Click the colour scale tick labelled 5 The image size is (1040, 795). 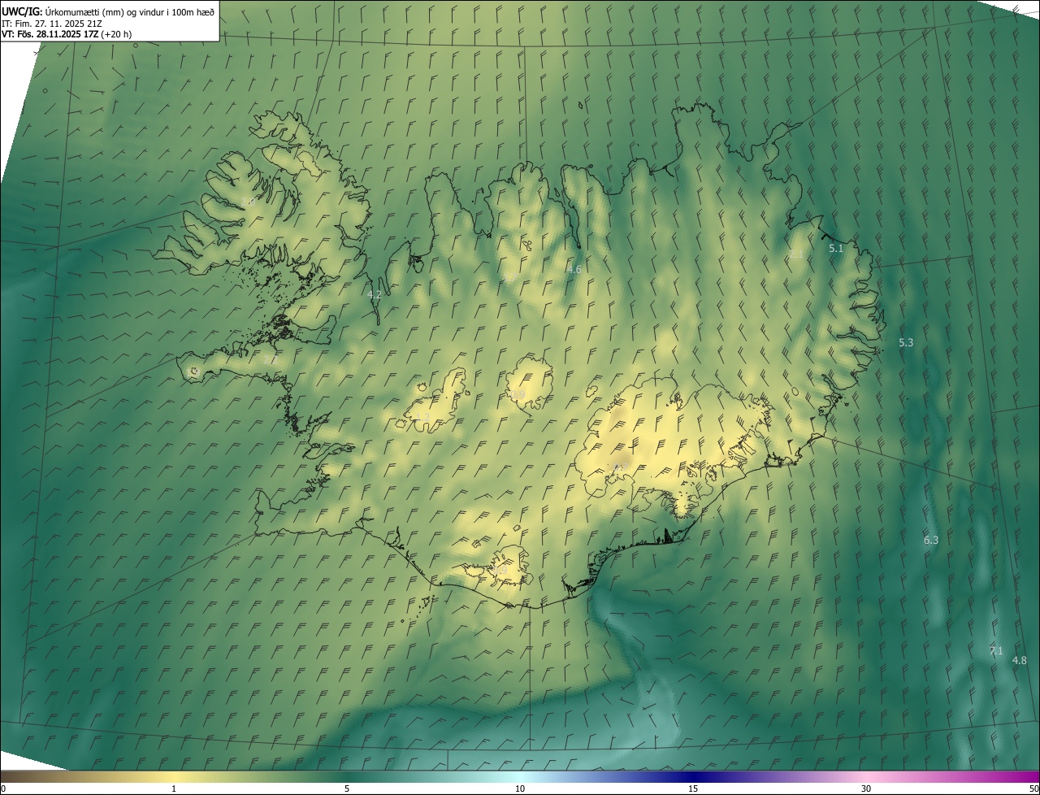347,788
